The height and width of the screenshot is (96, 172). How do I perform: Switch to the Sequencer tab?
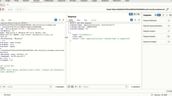click(62, 1)
